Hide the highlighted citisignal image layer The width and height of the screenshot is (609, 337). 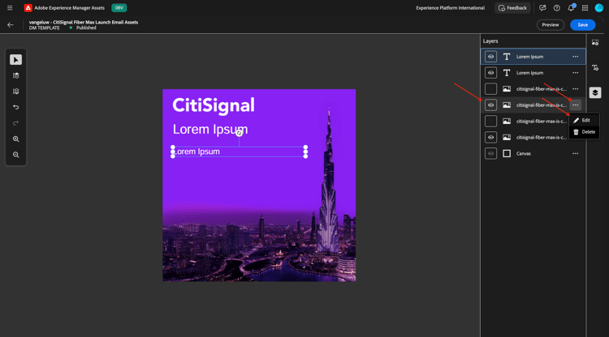point(491,105)
